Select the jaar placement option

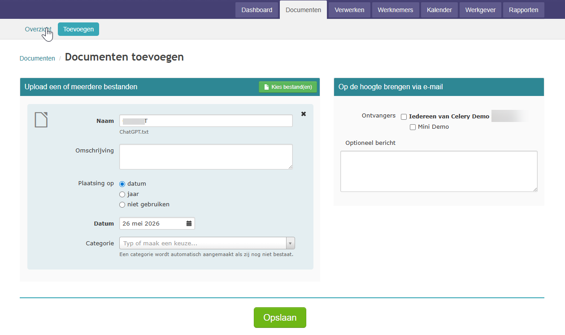tap(122, 194)
